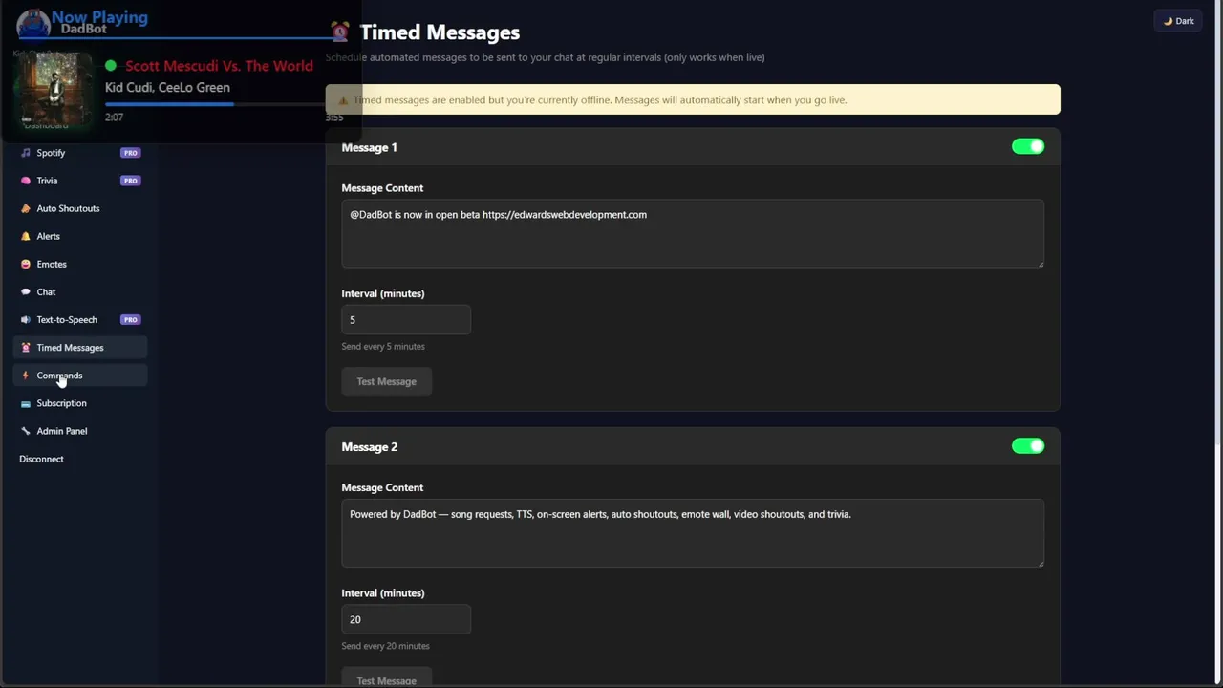Switch theme with the Dark button

coord(1178,21)
